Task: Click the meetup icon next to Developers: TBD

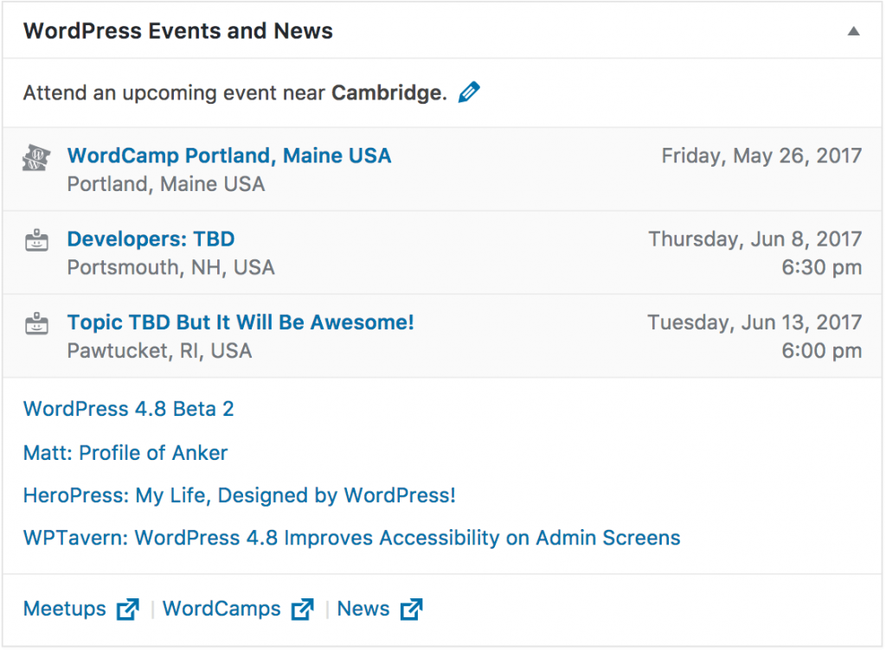Action: click(x=36, y=240)
